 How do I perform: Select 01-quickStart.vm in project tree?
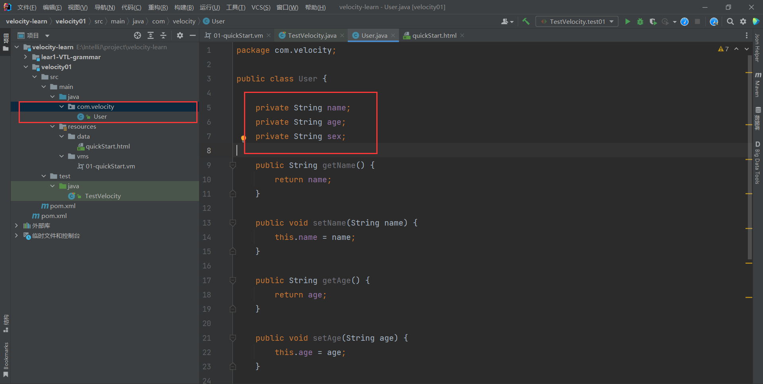pos(110,166)
